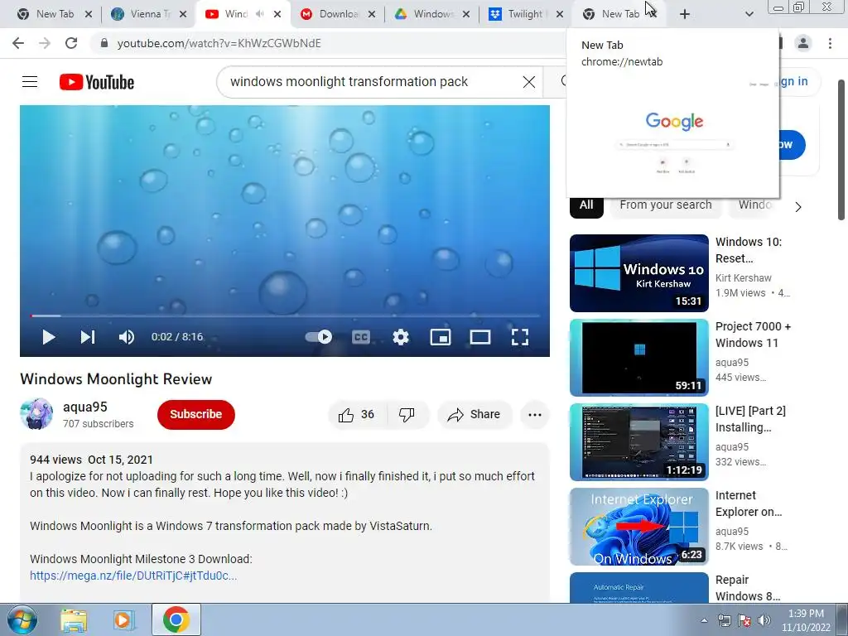Image resolution: width=848 pixels, height=636 pixels.
Task: Select the From your search chip
Action: click(x=666, y=205)
